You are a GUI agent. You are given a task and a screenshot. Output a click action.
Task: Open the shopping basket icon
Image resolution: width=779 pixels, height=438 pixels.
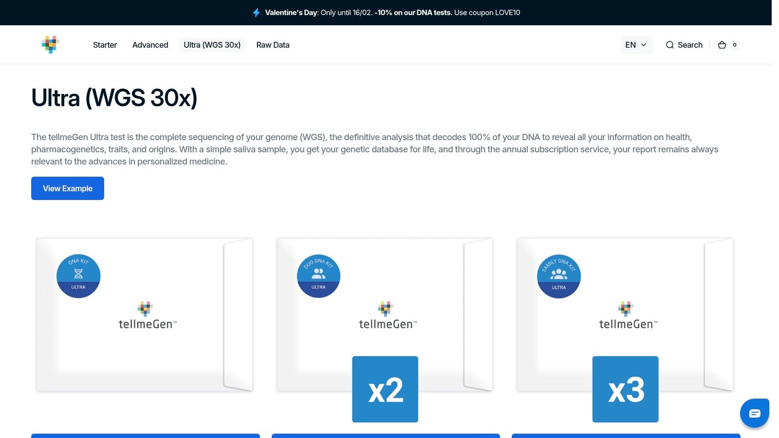[722, 45]
